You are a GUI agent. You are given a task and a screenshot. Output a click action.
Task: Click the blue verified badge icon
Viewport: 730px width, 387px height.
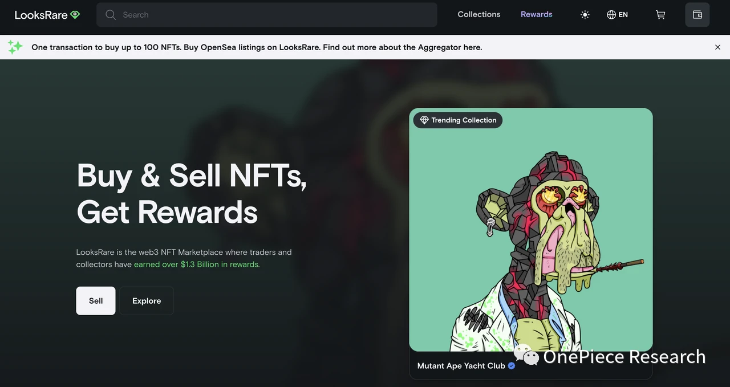512,366
